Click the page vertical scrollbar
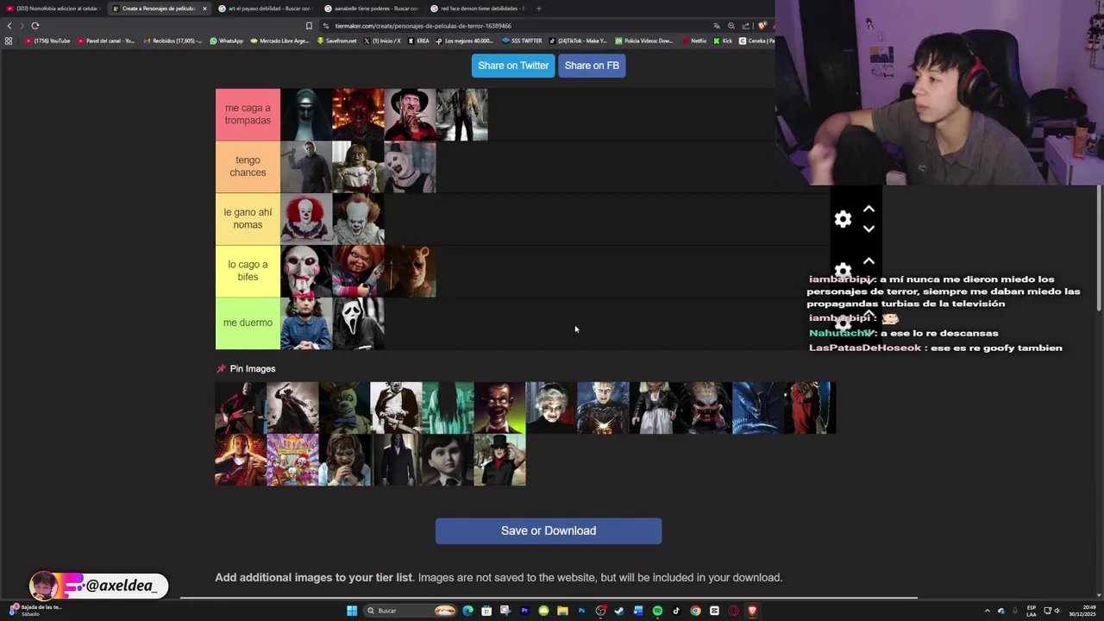The height and width of the screenshot is (621, 1104). (1099, 248)
